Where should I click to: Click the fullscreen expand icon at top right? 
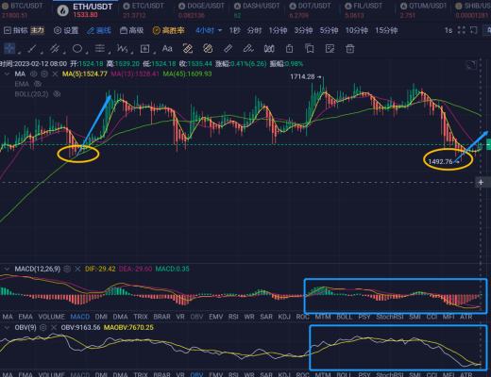tap(462, 30)
